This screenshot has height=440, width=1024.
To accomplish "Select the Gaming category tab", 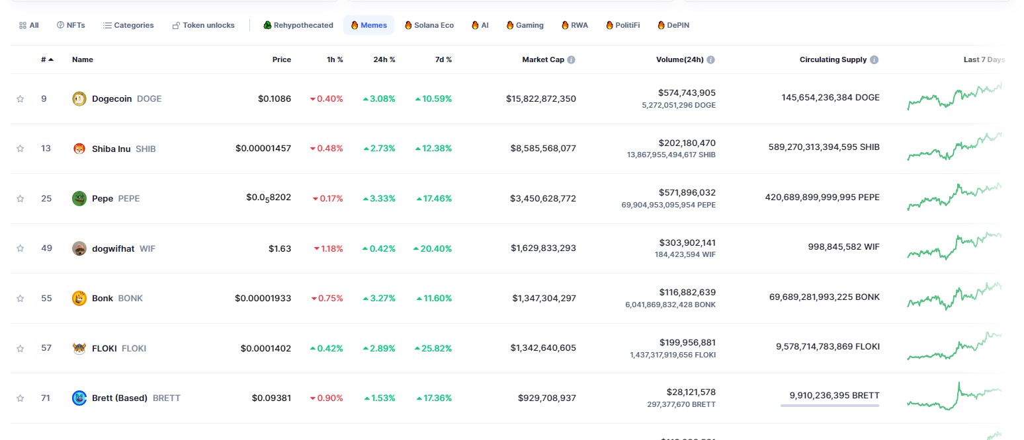I will click(525, 25).
